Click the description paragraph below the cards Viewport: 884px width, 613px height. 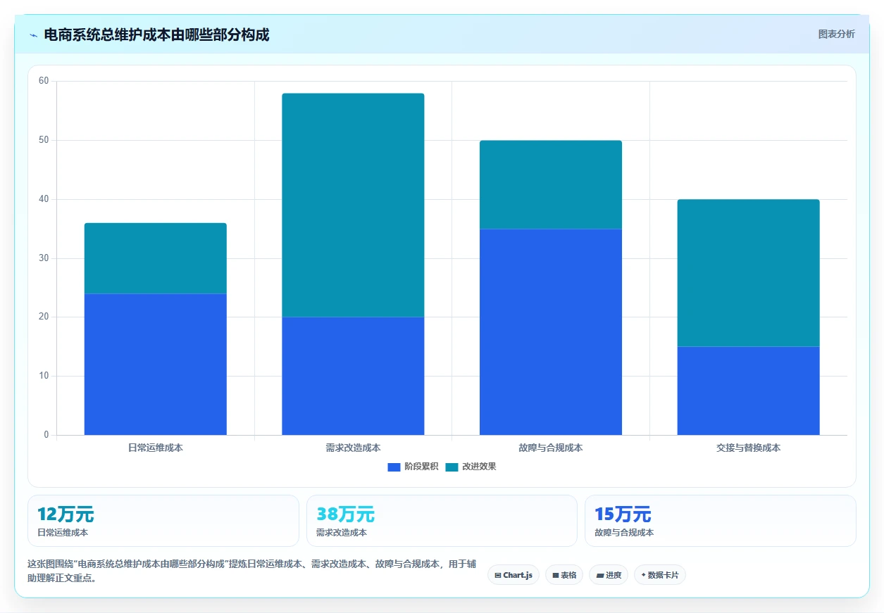(x=252, y=571)
